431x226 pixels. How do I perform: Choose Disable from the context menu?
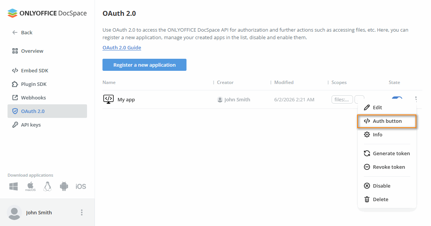click(x=387, y=186)
